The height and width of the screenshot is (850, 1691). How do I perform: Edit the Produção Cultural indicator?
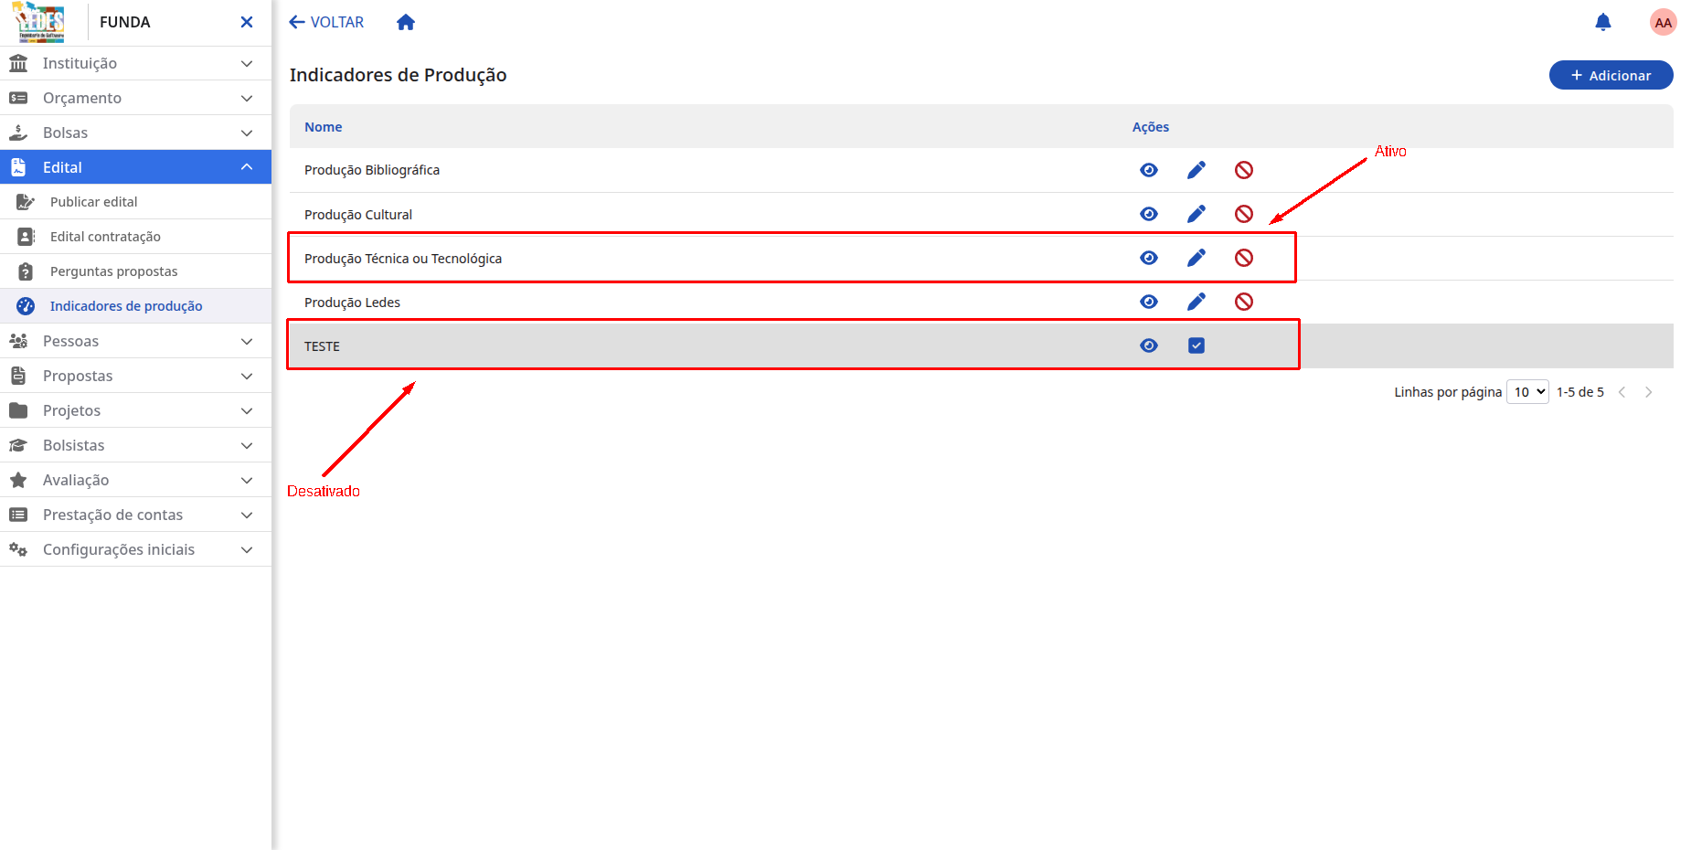(x=1196, y=214)
